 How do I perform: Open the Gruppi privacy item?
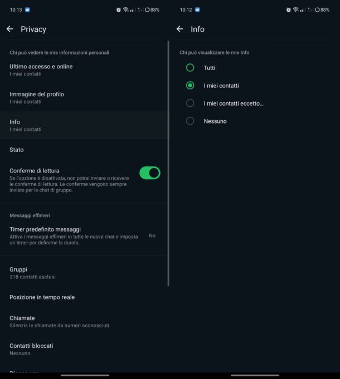[x=84, y=273]
